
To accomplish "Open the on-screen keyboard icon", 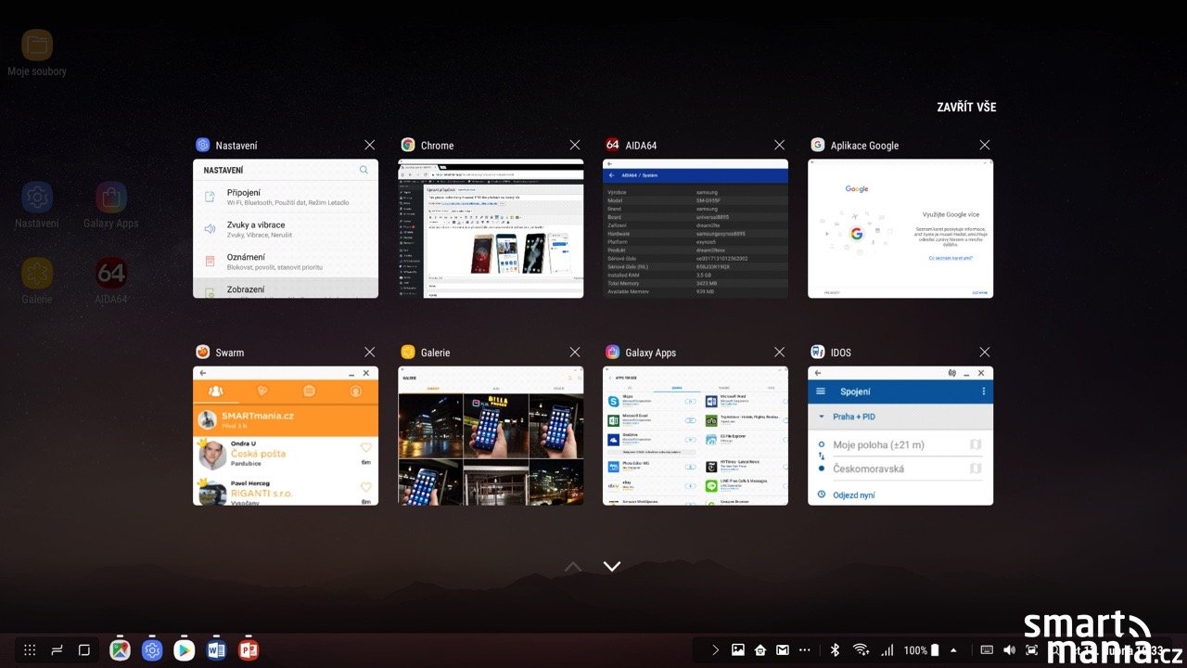I will [x=987, y=650].
